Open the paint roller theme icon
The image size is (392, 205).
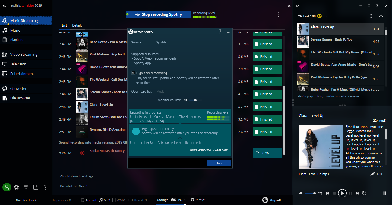26,187
